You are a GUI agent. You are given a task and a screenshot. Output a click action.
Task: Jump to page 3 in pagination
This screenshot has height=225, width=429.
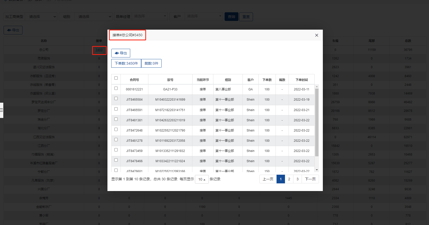[297, 179]
